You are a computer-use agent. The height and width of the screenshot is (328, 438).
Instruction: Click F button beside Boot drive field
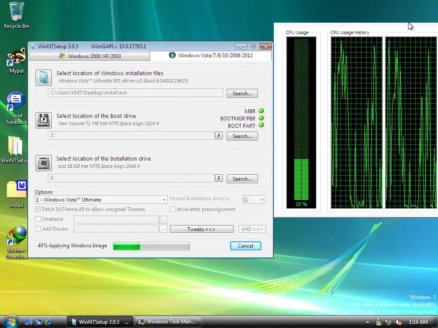tap(219, 135)
